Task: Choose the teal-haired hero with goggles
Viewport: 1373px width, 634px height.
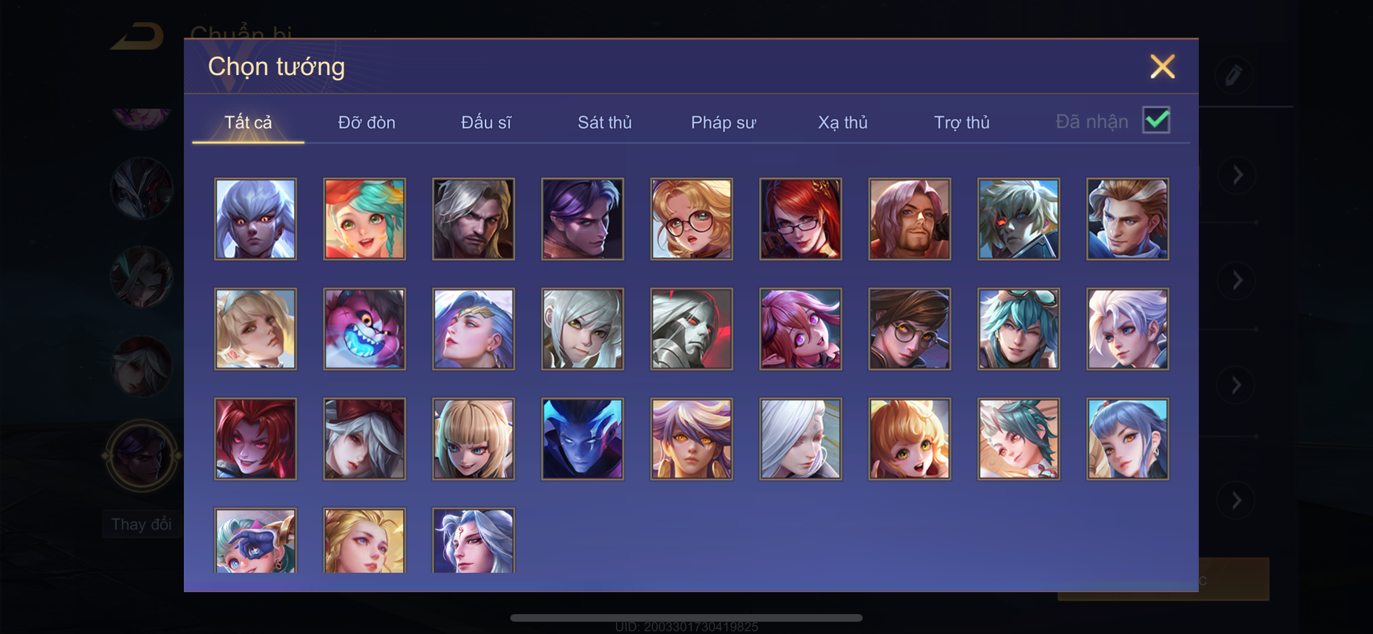Action: point(1019,329)
